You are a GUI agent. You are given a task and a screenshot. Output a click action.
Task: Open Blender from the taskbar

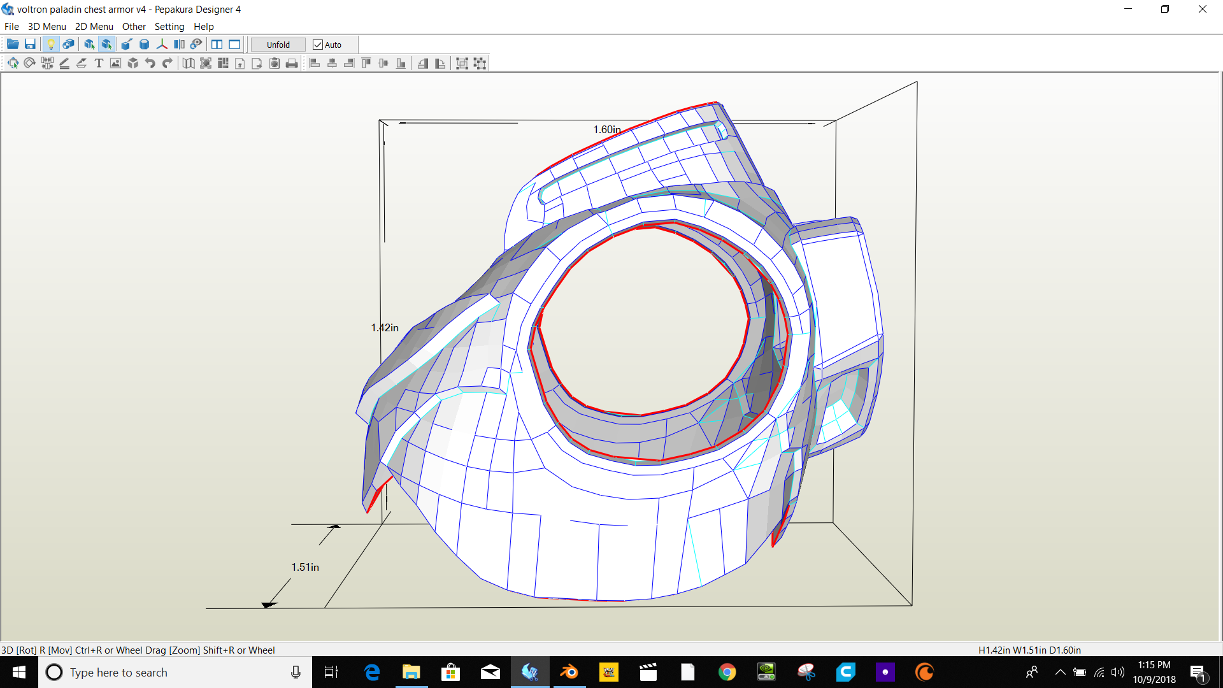pos(569,672)
